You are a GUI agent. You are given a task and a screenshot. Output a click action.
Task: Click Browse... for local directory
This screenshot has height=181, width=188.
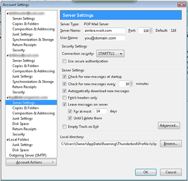coord(171,144)
